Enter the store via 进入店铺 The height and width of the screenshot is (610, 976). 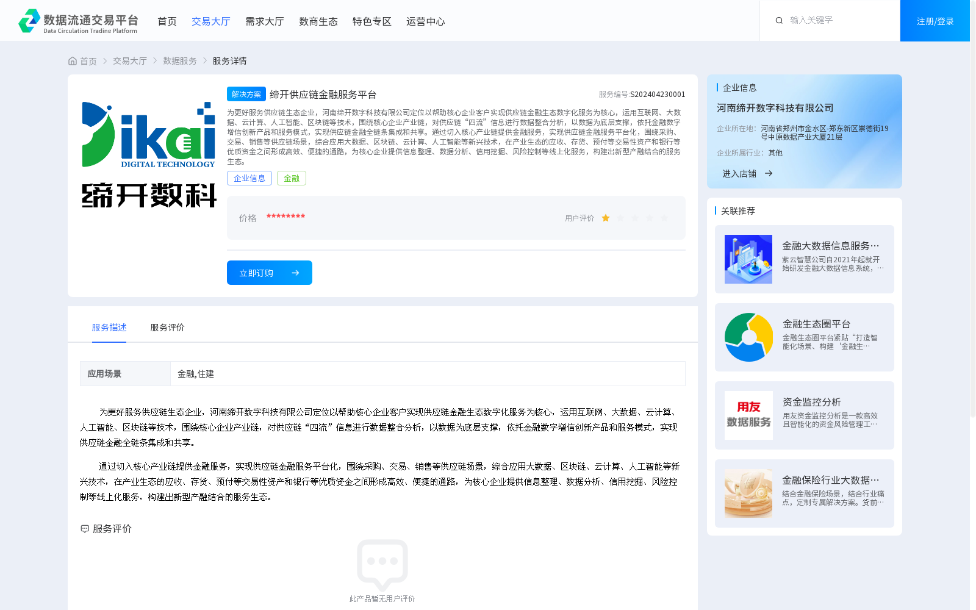(739, 174)
